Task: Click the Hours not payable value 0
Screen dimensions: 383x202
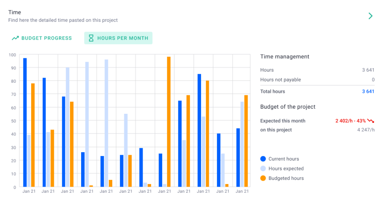Action: click(373, 80)
